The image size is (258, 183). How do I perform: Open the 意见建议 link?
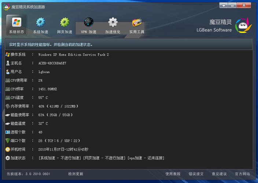click(x=219, y=174)
